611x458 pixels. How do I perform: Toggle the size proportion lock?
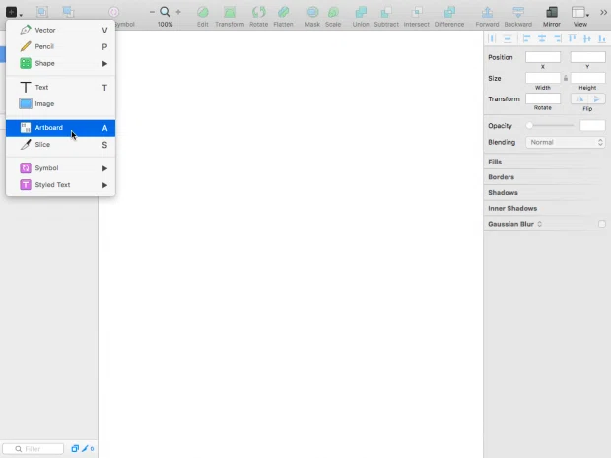tap(566, 78)
